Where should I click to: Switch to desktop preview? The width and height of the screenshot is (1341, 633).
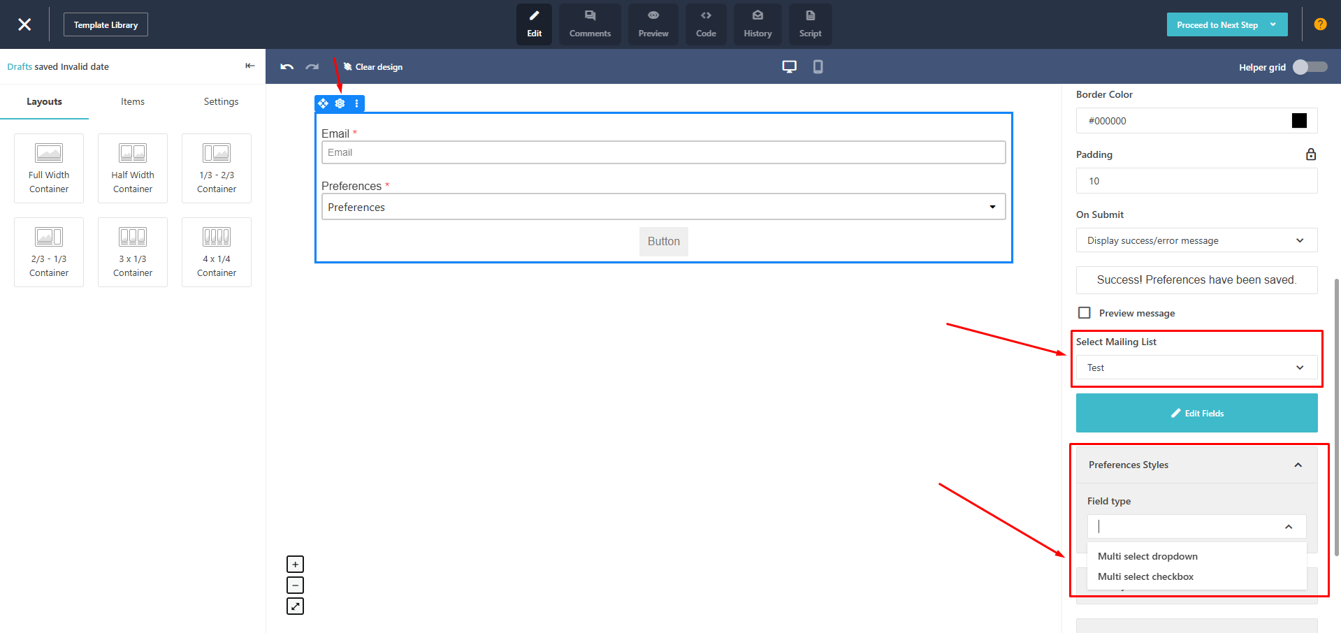coord(789,66)
